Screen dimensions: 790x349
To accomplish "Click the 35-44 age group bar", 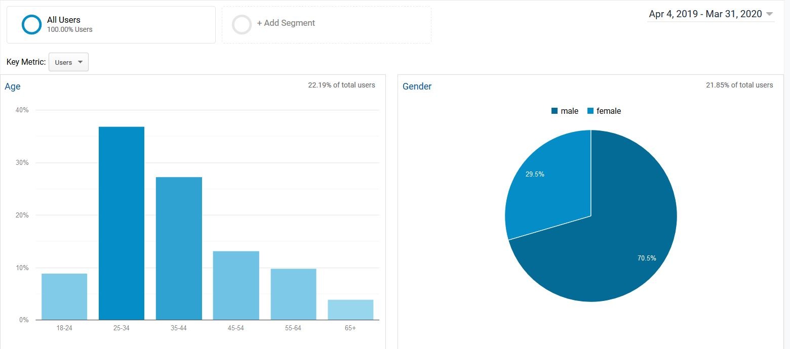I will point(179,248).
